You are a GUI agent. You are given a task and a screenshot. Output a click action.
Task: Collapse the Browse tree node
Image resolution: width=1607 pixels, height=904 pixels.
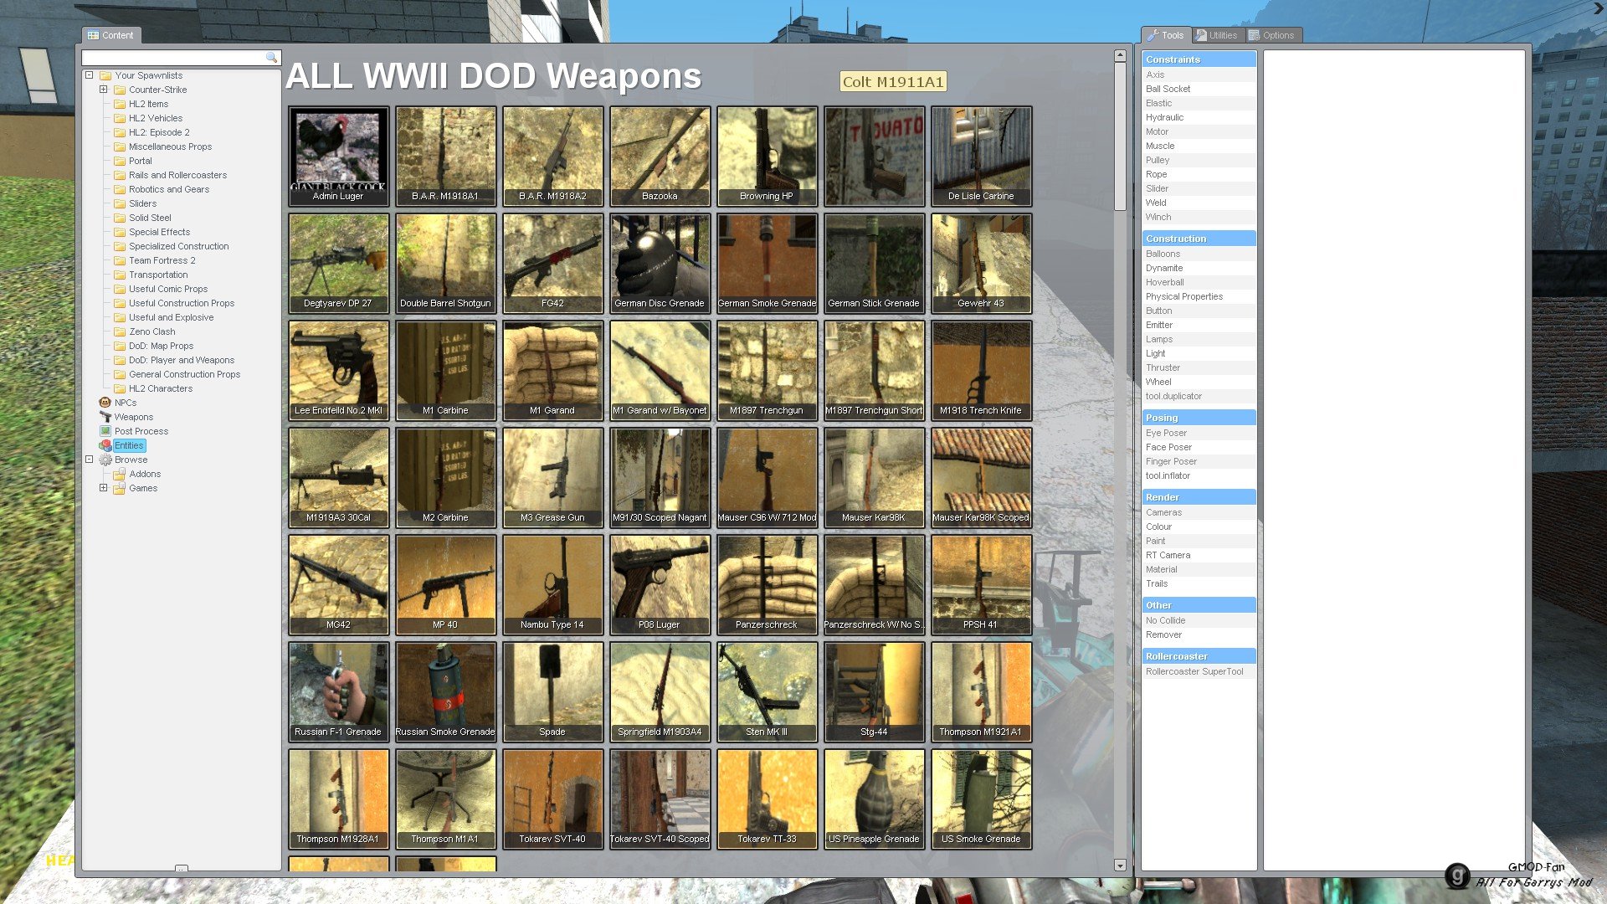pos(89,460)
